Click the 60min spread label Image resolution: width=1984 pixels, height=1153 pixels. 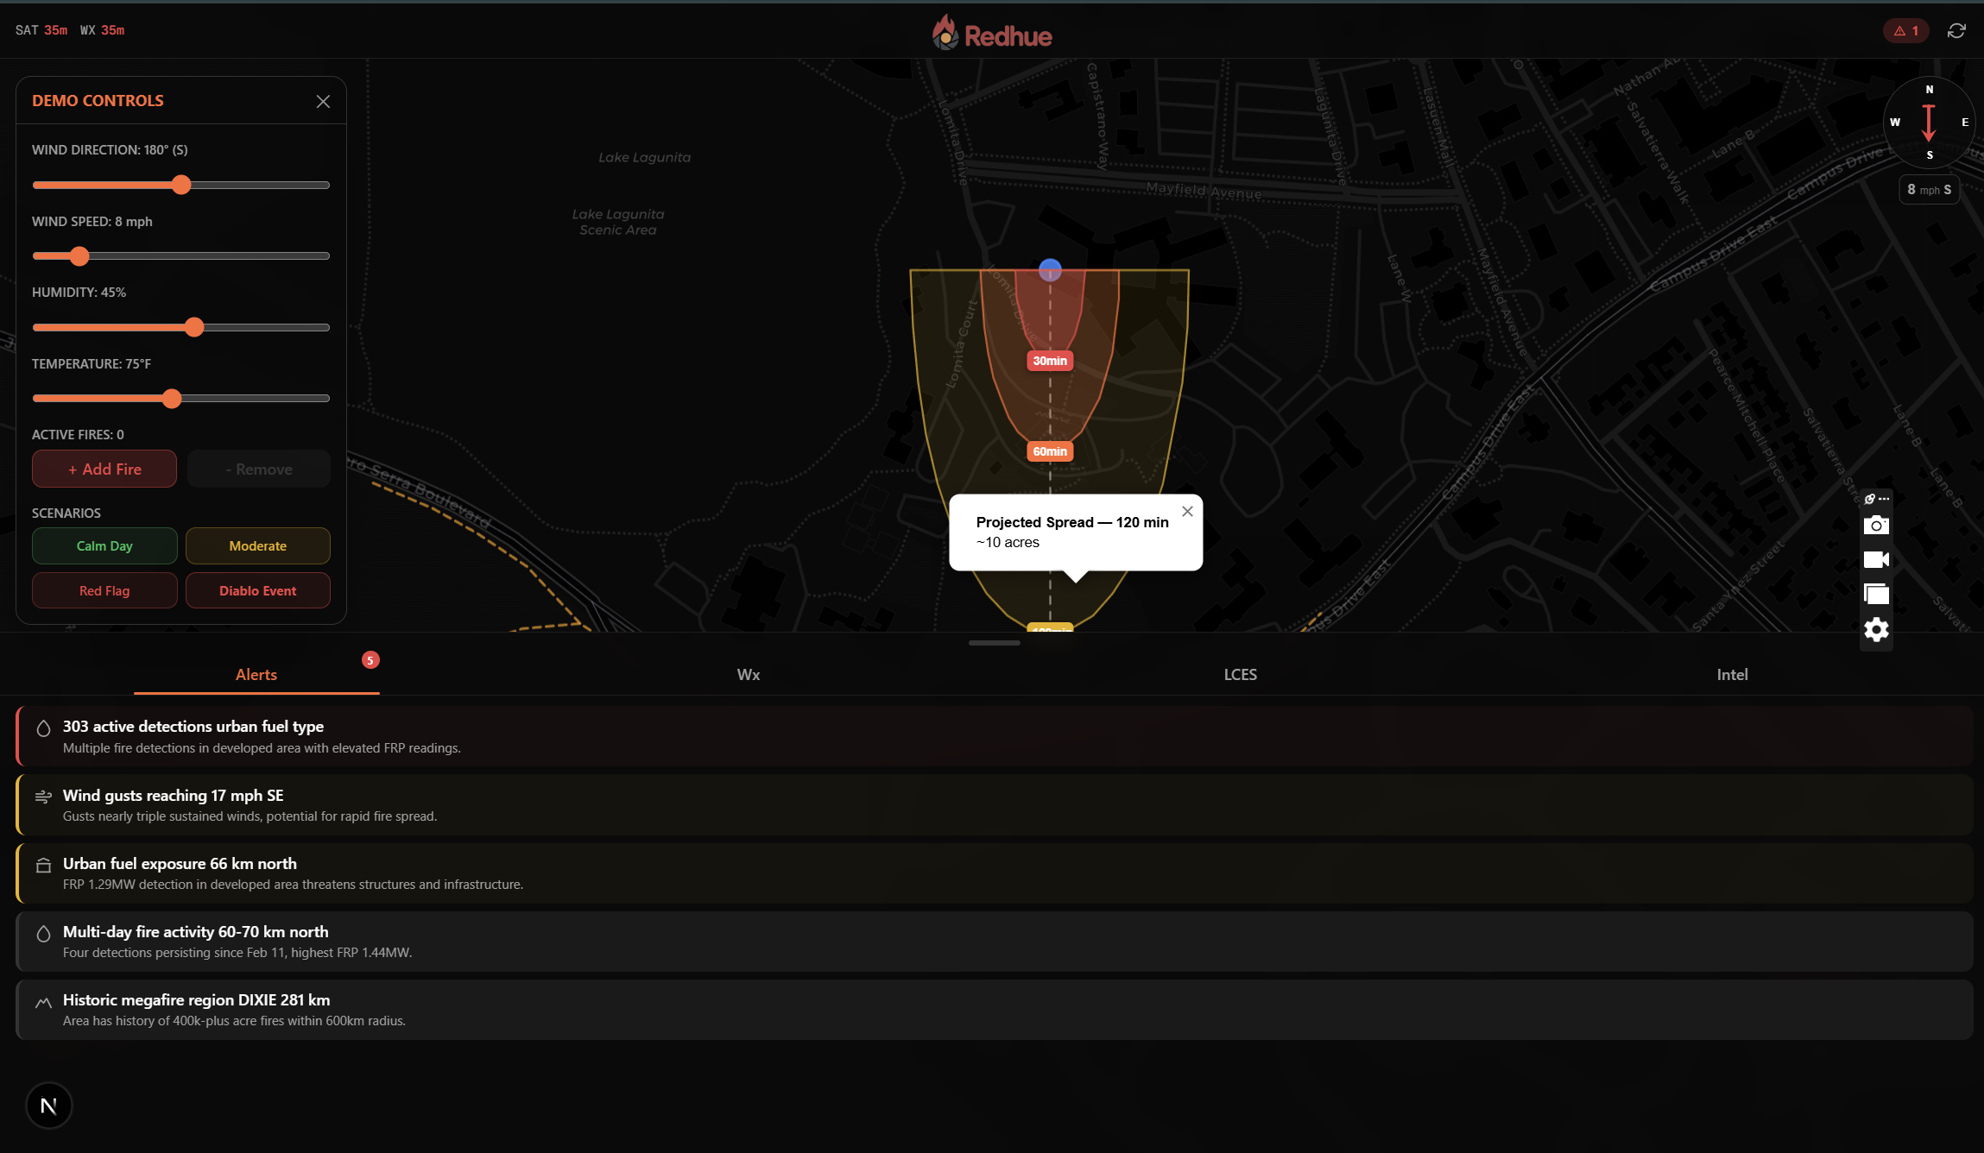point(1050,451)
